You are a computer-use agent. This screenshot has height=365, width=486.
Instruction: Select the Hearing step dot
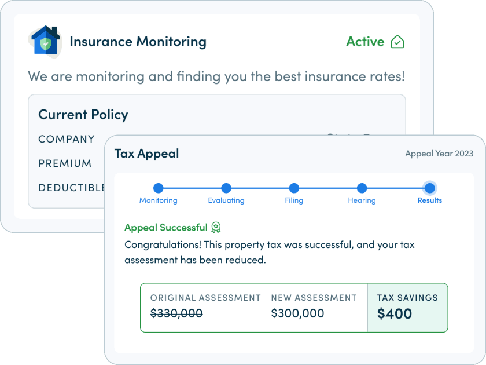[x=362, y=188]
